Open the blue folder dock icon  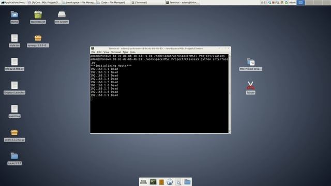[x=187, y=182]
